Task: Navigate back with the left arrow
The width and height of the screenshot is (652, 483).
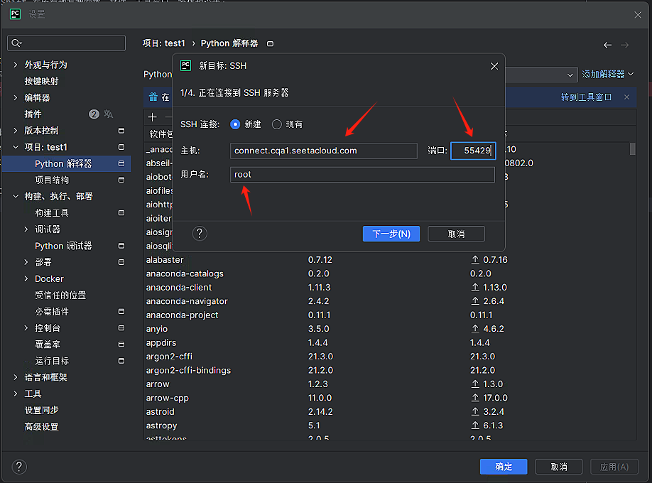Action: pos(607,45)
